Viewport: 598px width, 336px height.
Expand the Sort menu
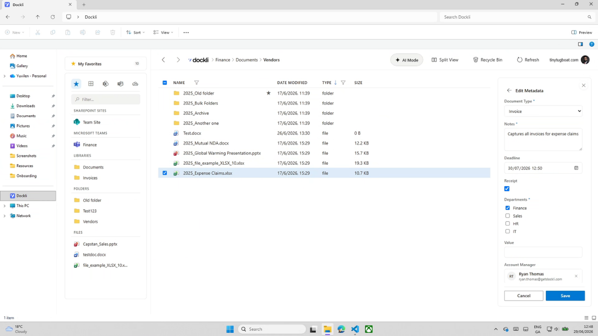pyautogui.click(x=135, y=33)
